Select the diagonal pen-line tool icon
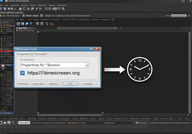Viewport: 192px width, 134px height. tap(36, 9)
